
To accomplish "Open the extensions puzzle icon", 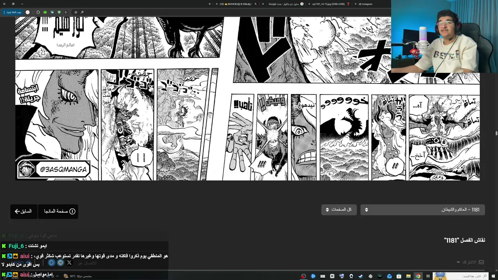I will (38, 12).
